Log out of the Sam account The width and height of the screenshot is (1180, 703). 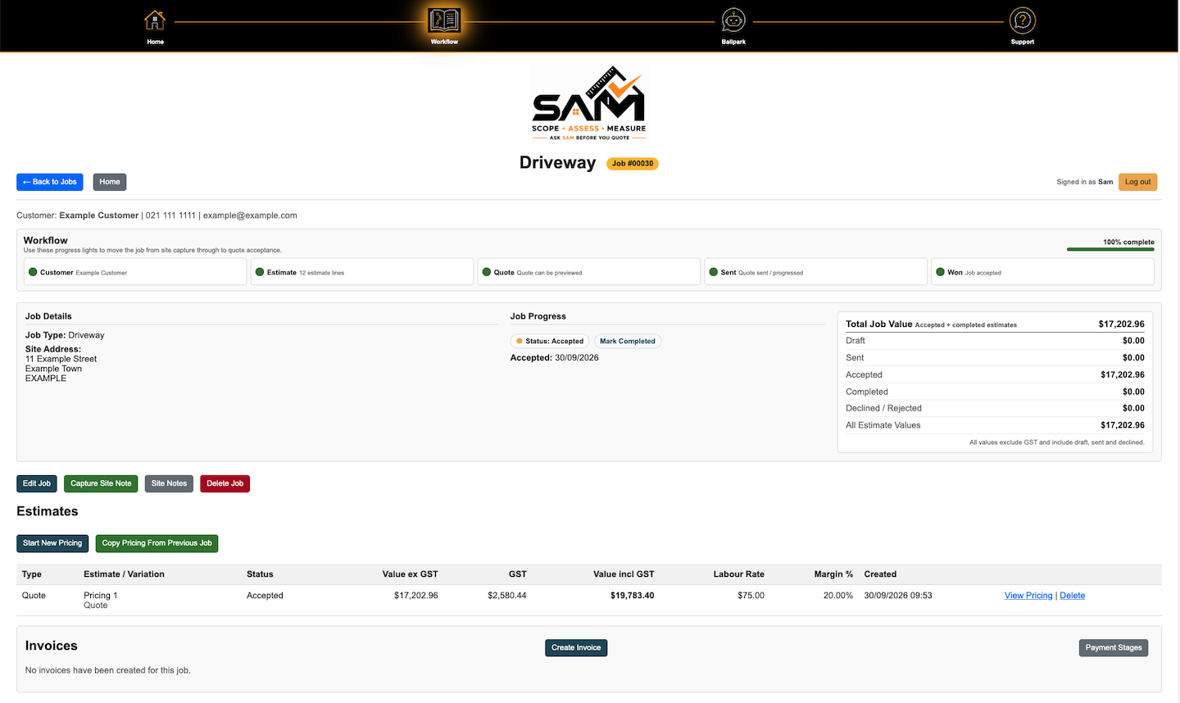[1137, 182]
